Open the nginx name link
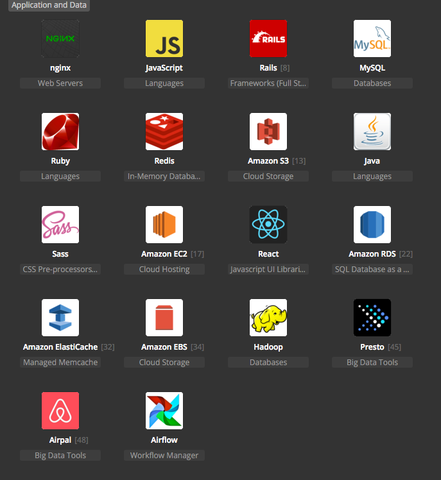Viewport: 441px width, 480px height. click(60, 68)
